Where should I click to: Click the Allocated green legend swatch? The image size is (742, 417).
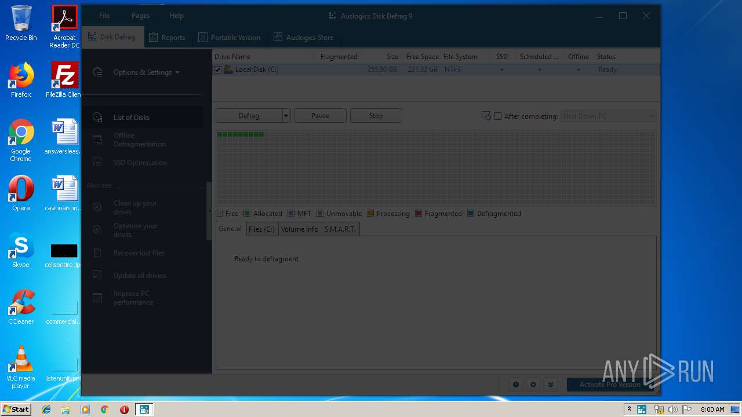click(x=247, y=214)
